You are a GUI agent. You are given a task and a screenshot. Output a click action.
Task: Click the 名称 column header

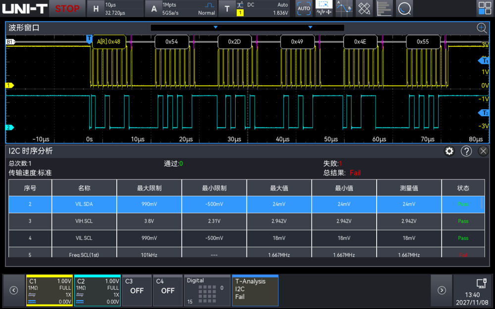click(x=84, y=188)
